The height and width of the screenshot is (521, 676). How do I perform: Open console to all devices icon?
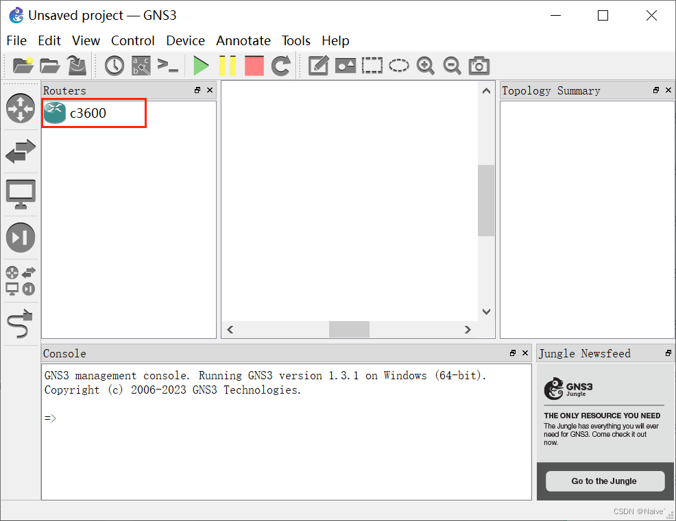click(x=168, y=66)
